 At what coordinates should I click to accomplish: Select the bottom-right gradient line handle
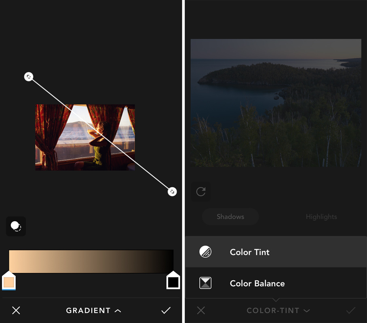pos(172,192)
